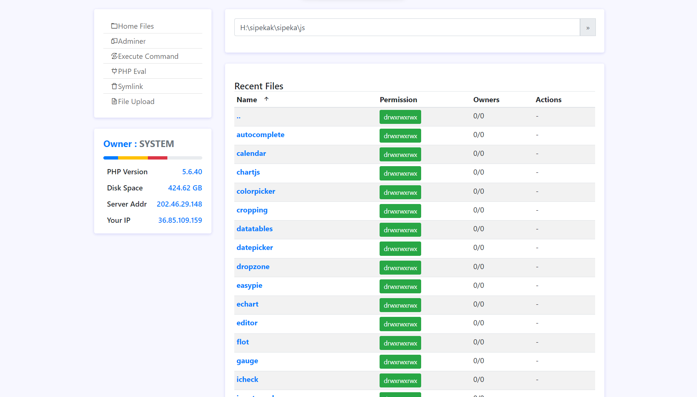697x397 pixels.
Task: Open the colorpicker folder
Action: tap(256, 192)
